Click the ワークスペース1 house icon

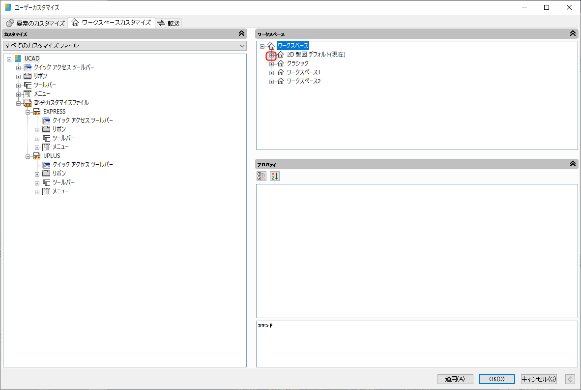tap(281, 72)
